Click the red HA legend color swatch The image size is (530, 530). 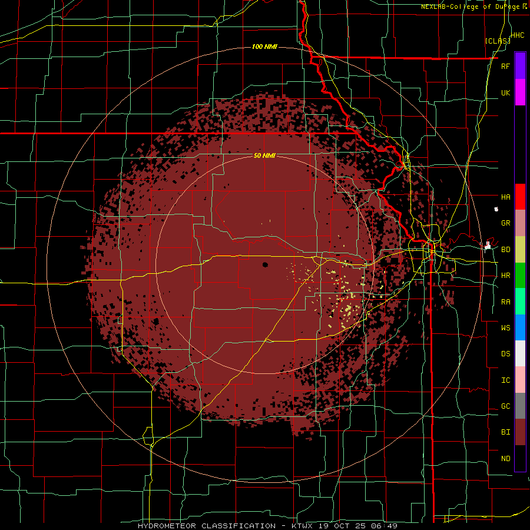520,197
